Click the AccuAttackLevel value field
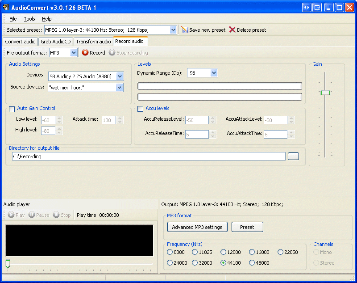This screenshot has width=357, height=283. tap(275, 120)
